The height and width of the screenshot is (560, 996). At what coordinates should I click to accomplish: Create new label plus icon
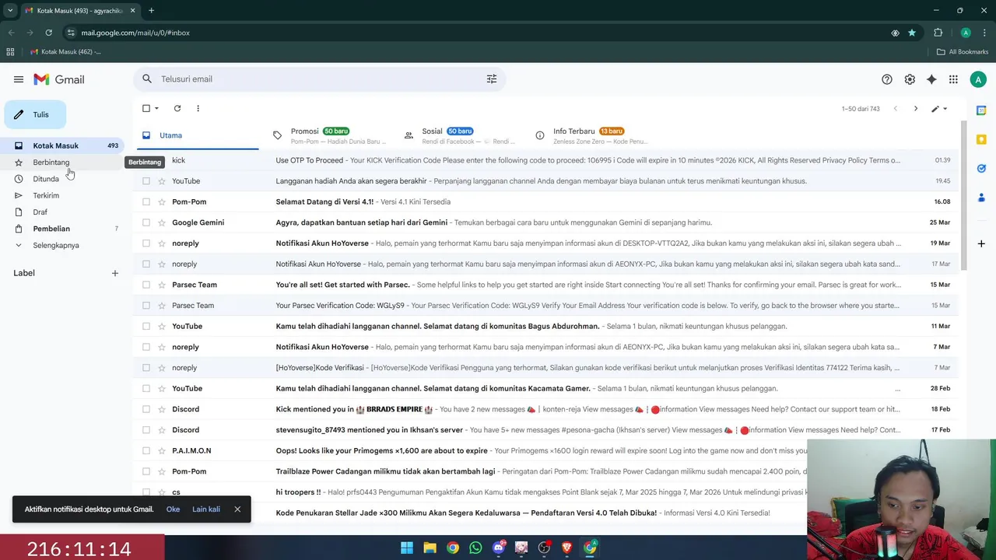(115, 273)
